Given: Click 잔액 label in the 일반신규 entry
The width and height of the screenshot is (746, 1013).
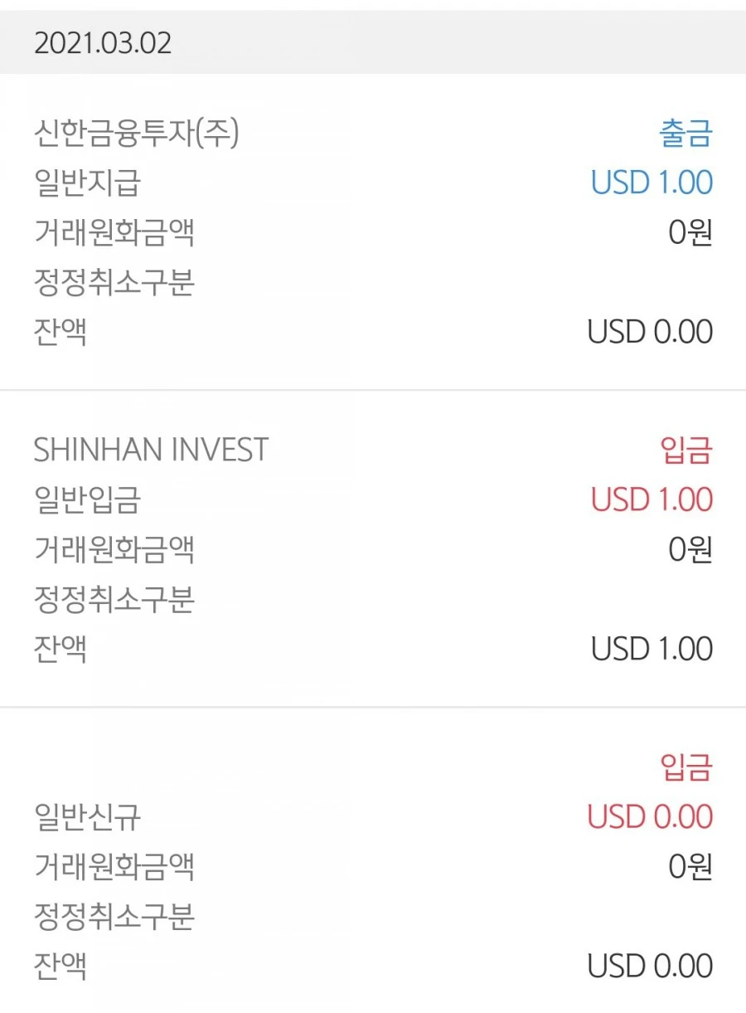Looking at the screenshot, I should coord(61,967).
